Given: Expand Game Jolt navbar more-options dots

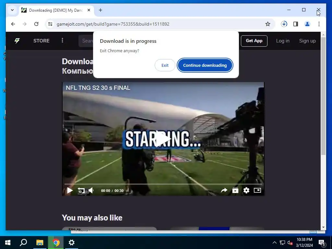Looking at the screenshot, I should [62, 40].
